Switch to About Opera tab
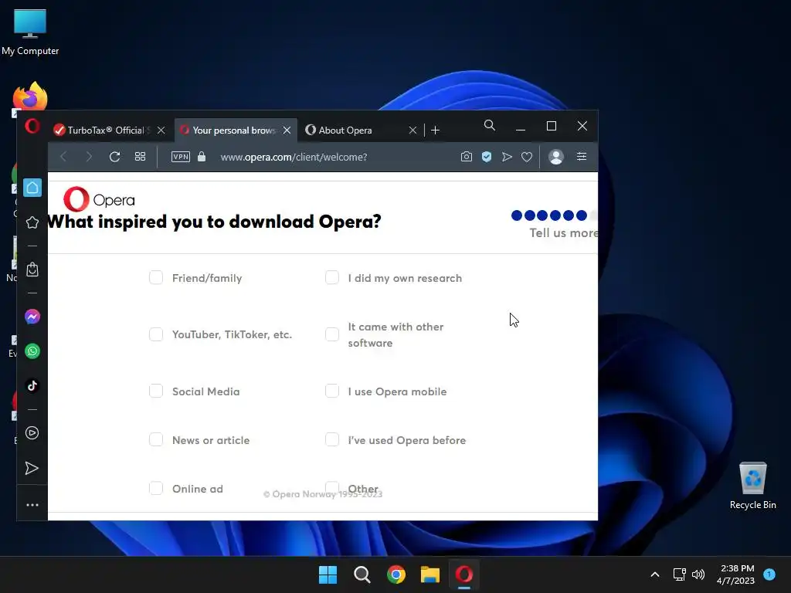791x593 pixels. 362,130
